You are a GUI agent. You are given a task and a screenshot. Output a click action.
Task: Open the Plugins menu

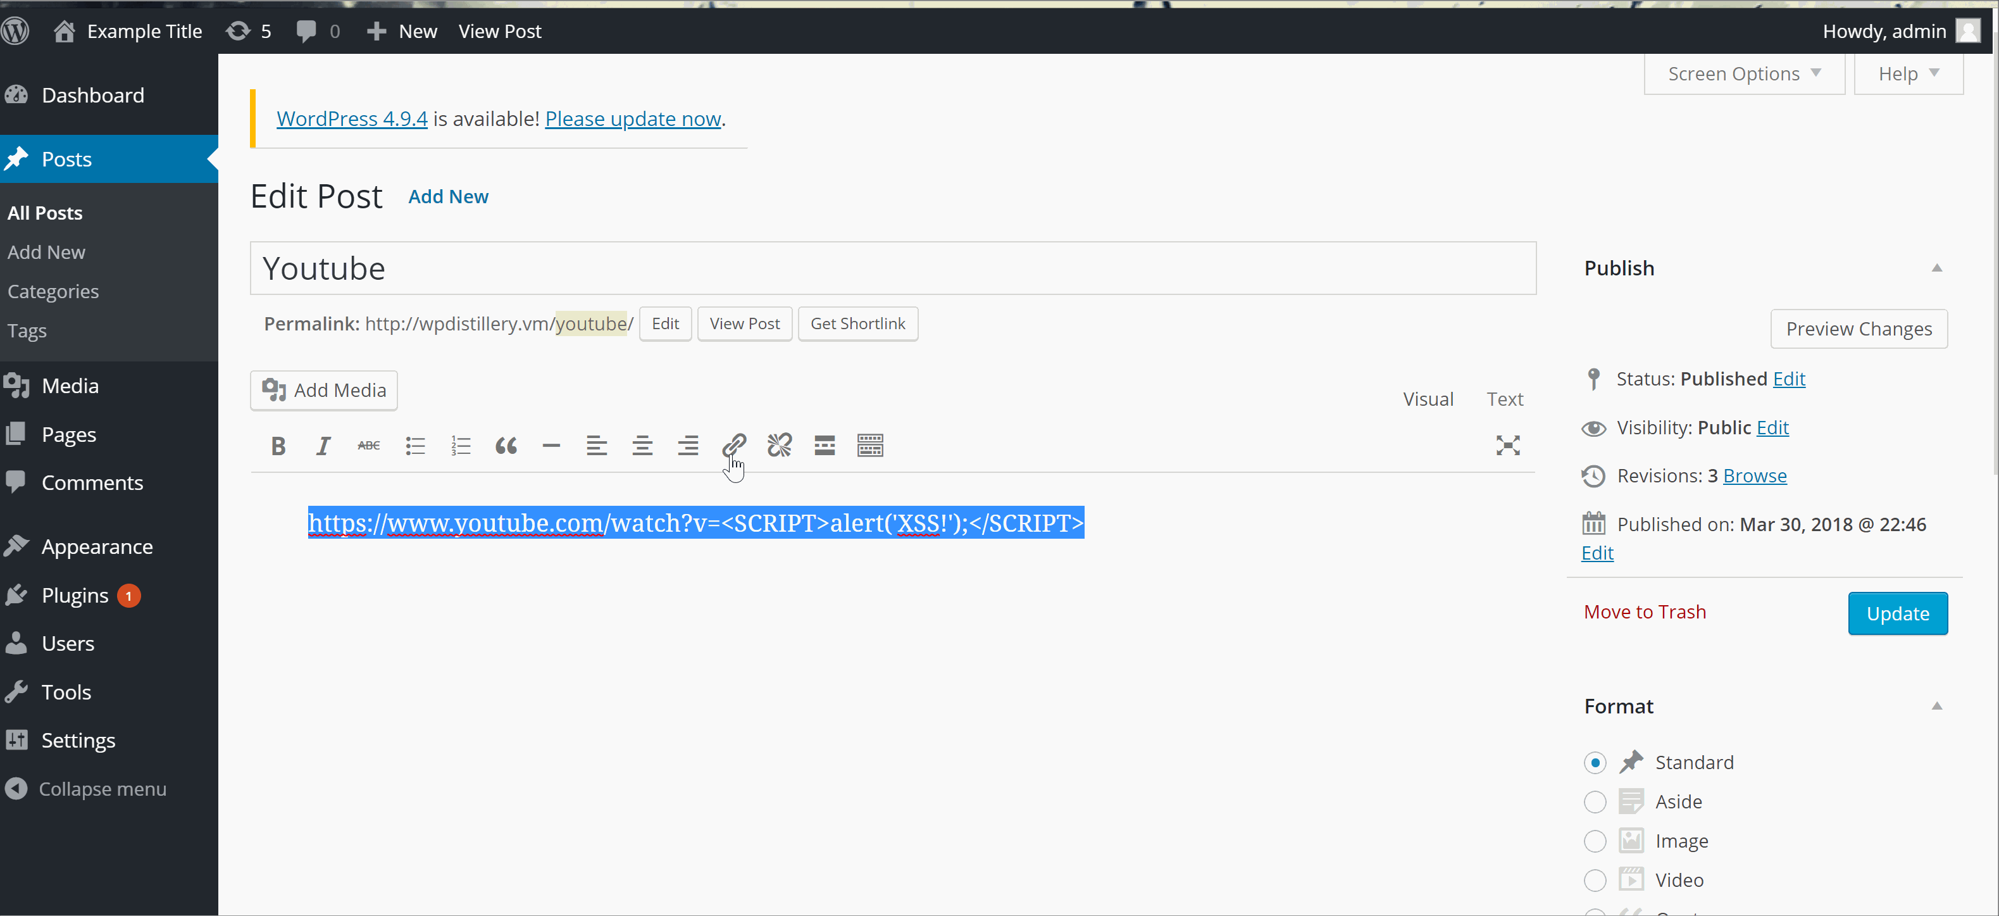109,596
